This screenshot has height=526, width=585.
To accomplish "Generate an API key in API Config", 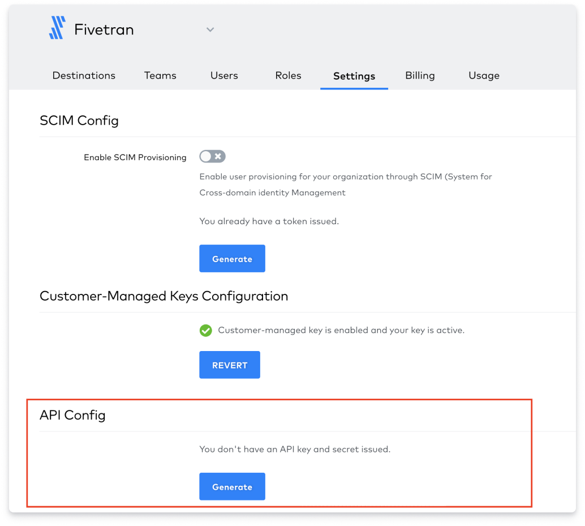I will (232, 487).
